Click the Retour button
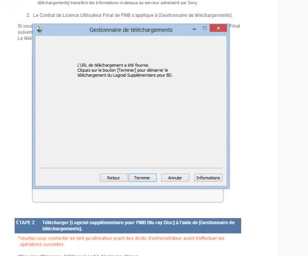The image size is (308, 256). coord(113,178)
